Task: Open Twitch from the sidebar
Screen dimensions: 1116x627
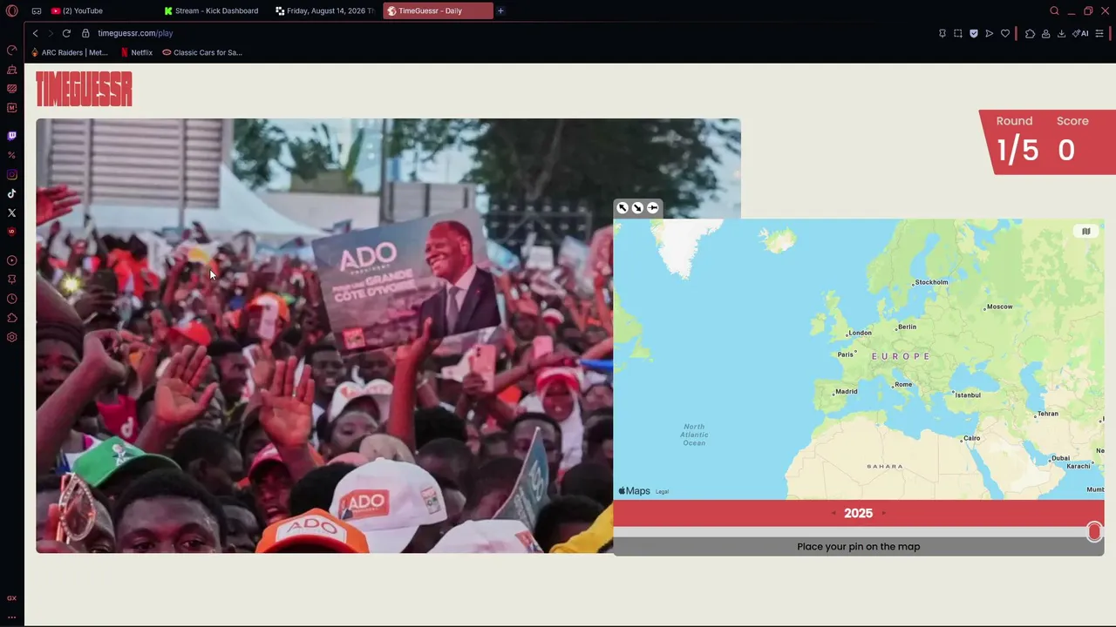Action: pos(11,136)
